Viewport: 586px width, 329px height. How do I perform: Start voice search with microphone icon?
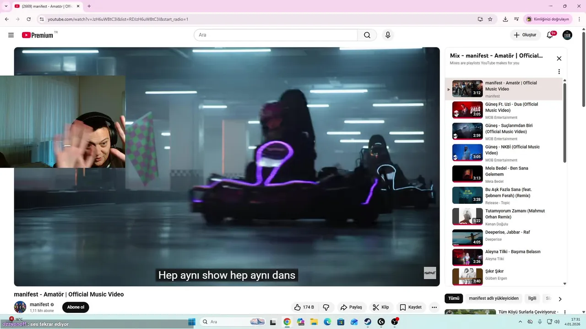click(x=388, y=35)
